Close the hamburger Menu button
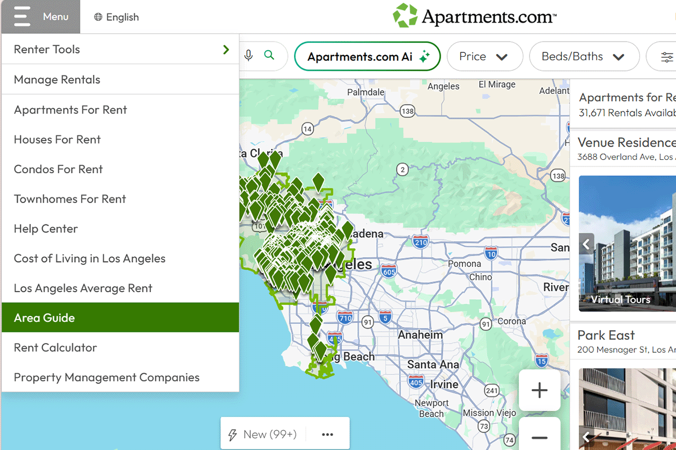Image resolution: width=676 pixels, height=450 pixels. pos(40,17)
